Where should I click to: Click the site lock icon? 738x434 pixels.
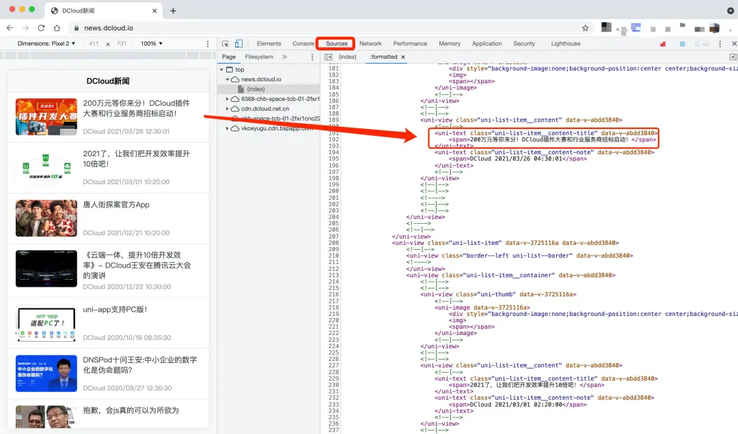click(x=77, y=28)
